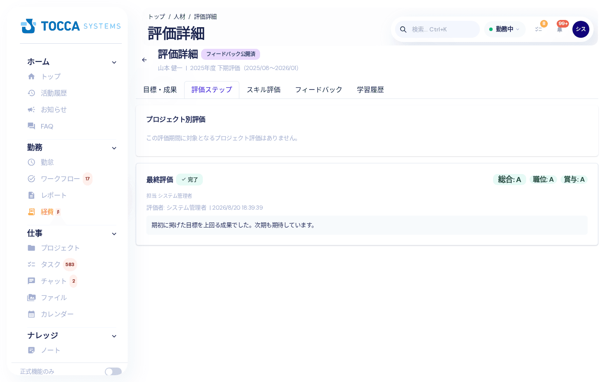The width and height of the screenshot is (611, 382).
Task: Open the FAQ chat-bubble icon
Action: click(31, 126)
